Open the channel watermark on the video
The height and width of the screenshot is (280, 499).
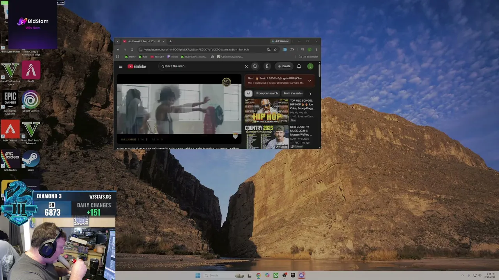[226, 82]
